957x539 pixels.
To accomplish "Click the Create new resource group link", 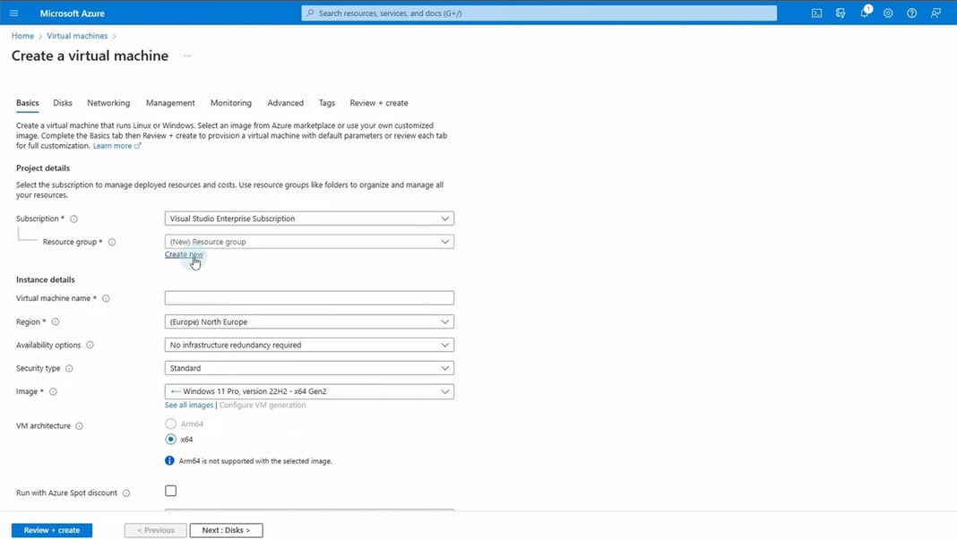I will (x=184, y=254).
